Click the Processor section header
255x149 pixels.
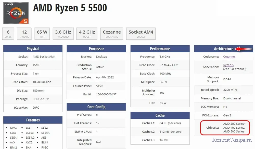tap(96, 49)
